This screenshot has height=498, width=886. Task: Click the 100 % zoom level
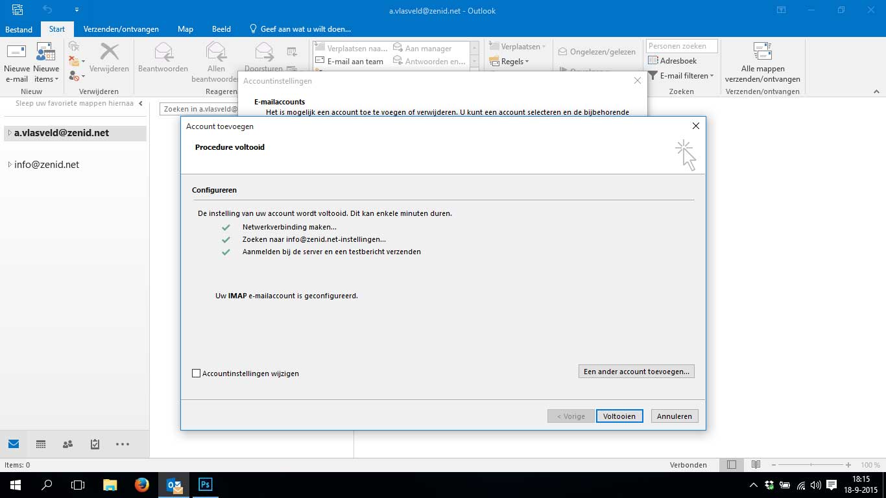[x=870, y=465]
